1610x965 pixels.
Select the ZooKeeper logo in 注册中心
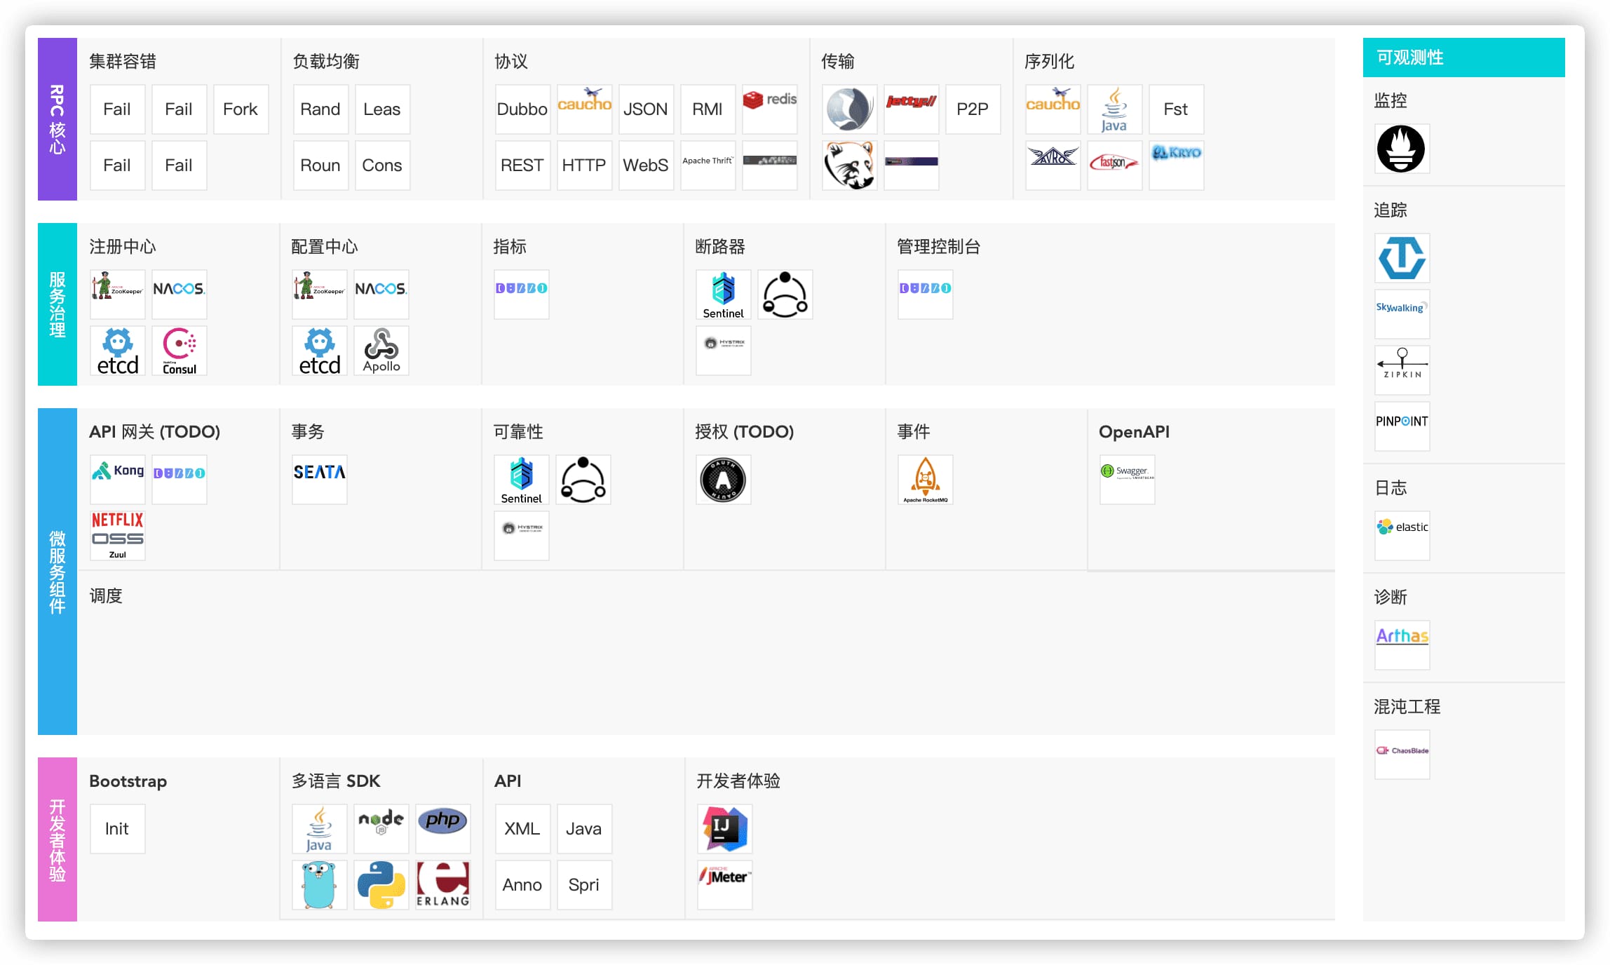tap(118, 295)
